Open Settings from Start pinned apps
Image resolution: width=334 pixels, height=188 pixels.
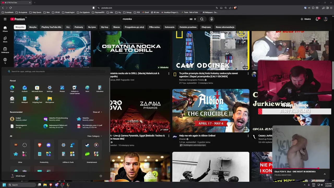(50, 89)
